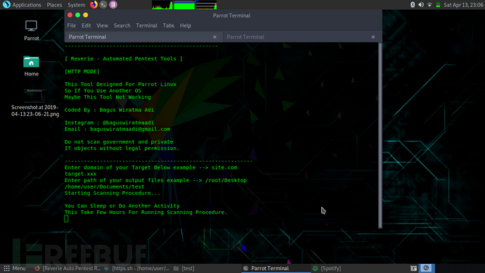Click '@baguswiratmaadi' Instagram handle
Viewport: 485px width, 273px height.
point(128,122)
